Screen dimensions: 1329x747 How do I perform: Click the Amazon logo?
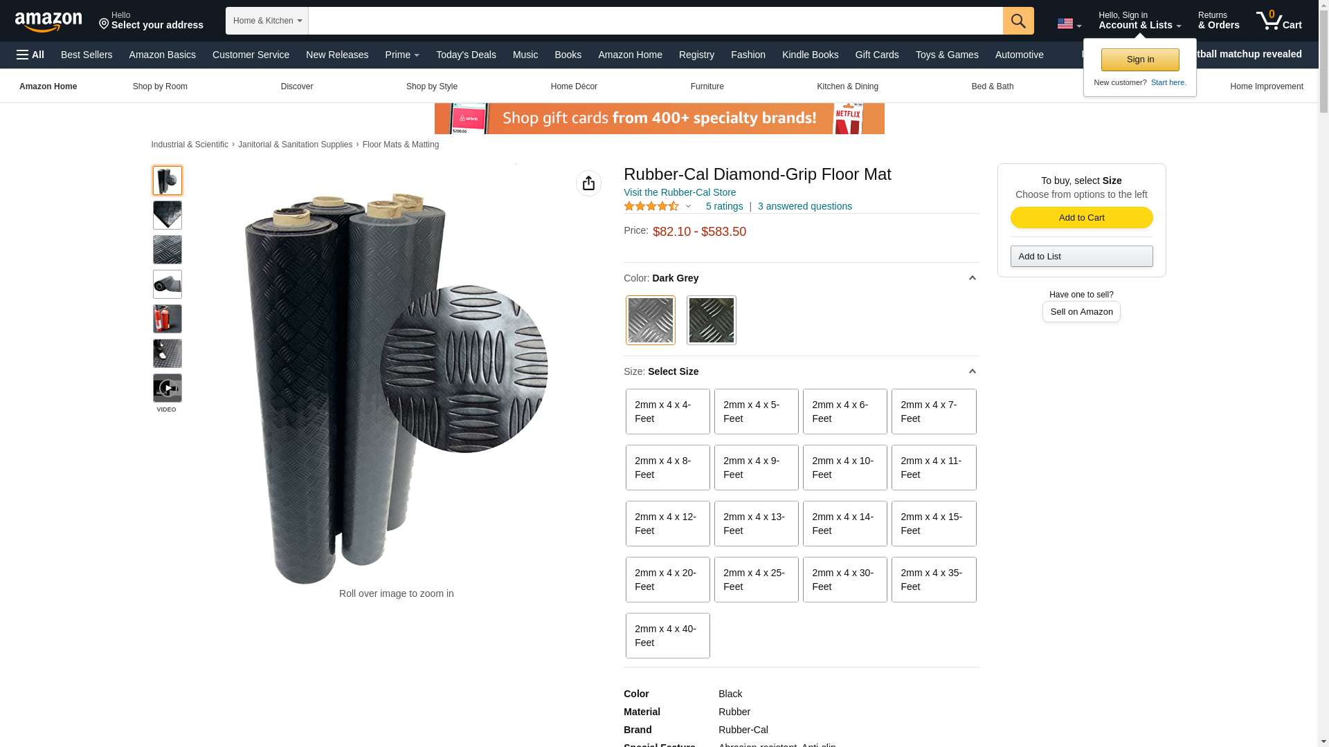pyautogui.click(x=48, y=21)
